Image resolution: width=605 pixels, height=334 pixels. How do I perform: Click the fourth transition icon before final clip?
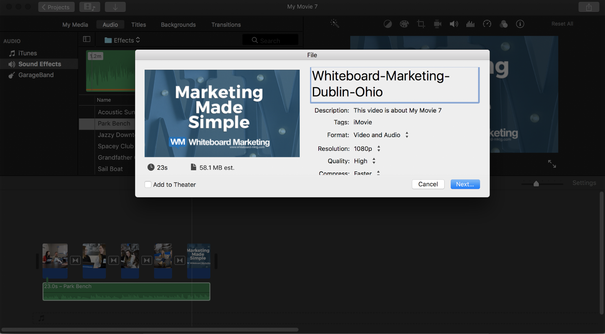tap(179, 260)
